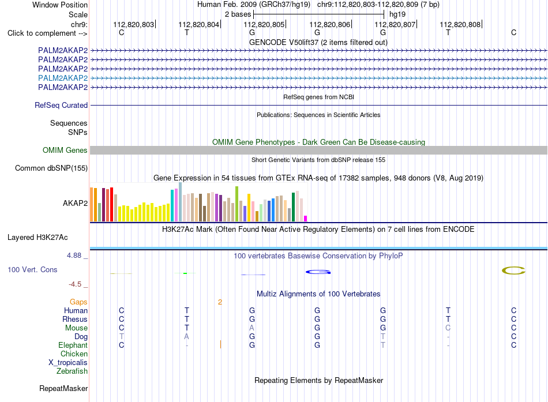Open the 100 Vert. Cons track label
The width and height of the screenshot is (548, 402).
coord(32,269)
